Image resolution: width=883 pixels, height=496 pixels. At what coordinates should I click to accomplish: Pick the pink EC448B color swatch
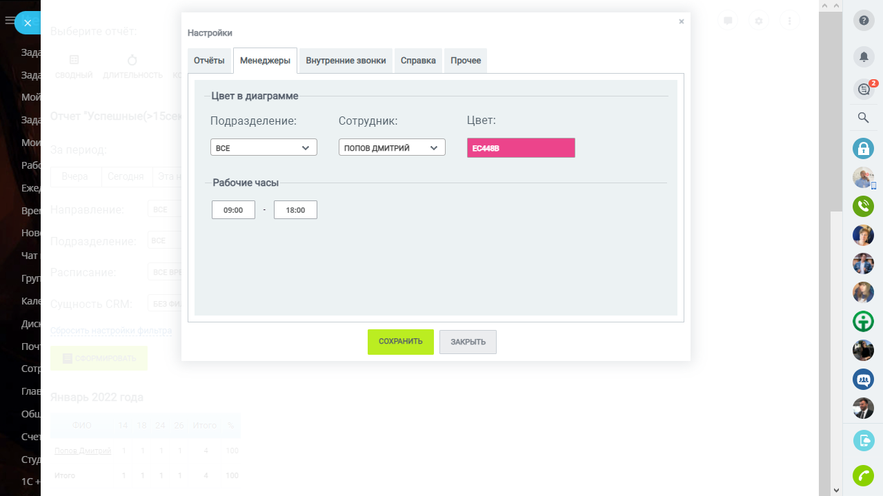tap(521, 148)
